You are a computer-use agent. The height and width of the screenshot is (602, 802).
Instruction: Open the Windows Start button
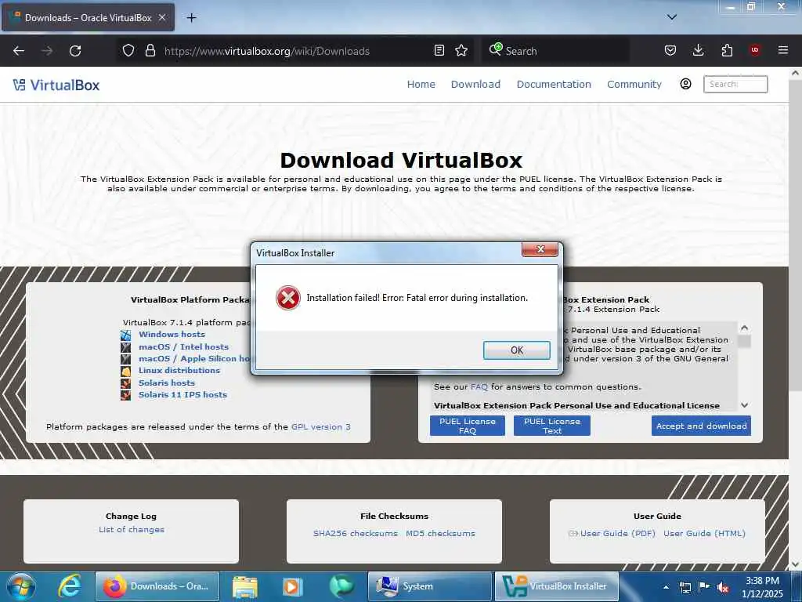21,586
